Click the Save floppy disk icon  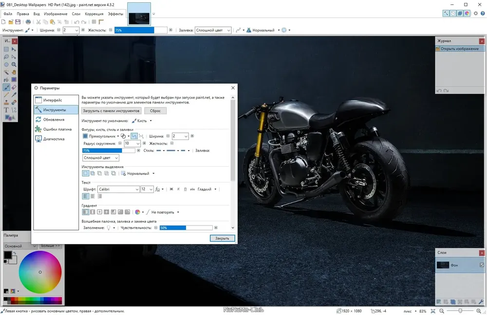point(18,22)
